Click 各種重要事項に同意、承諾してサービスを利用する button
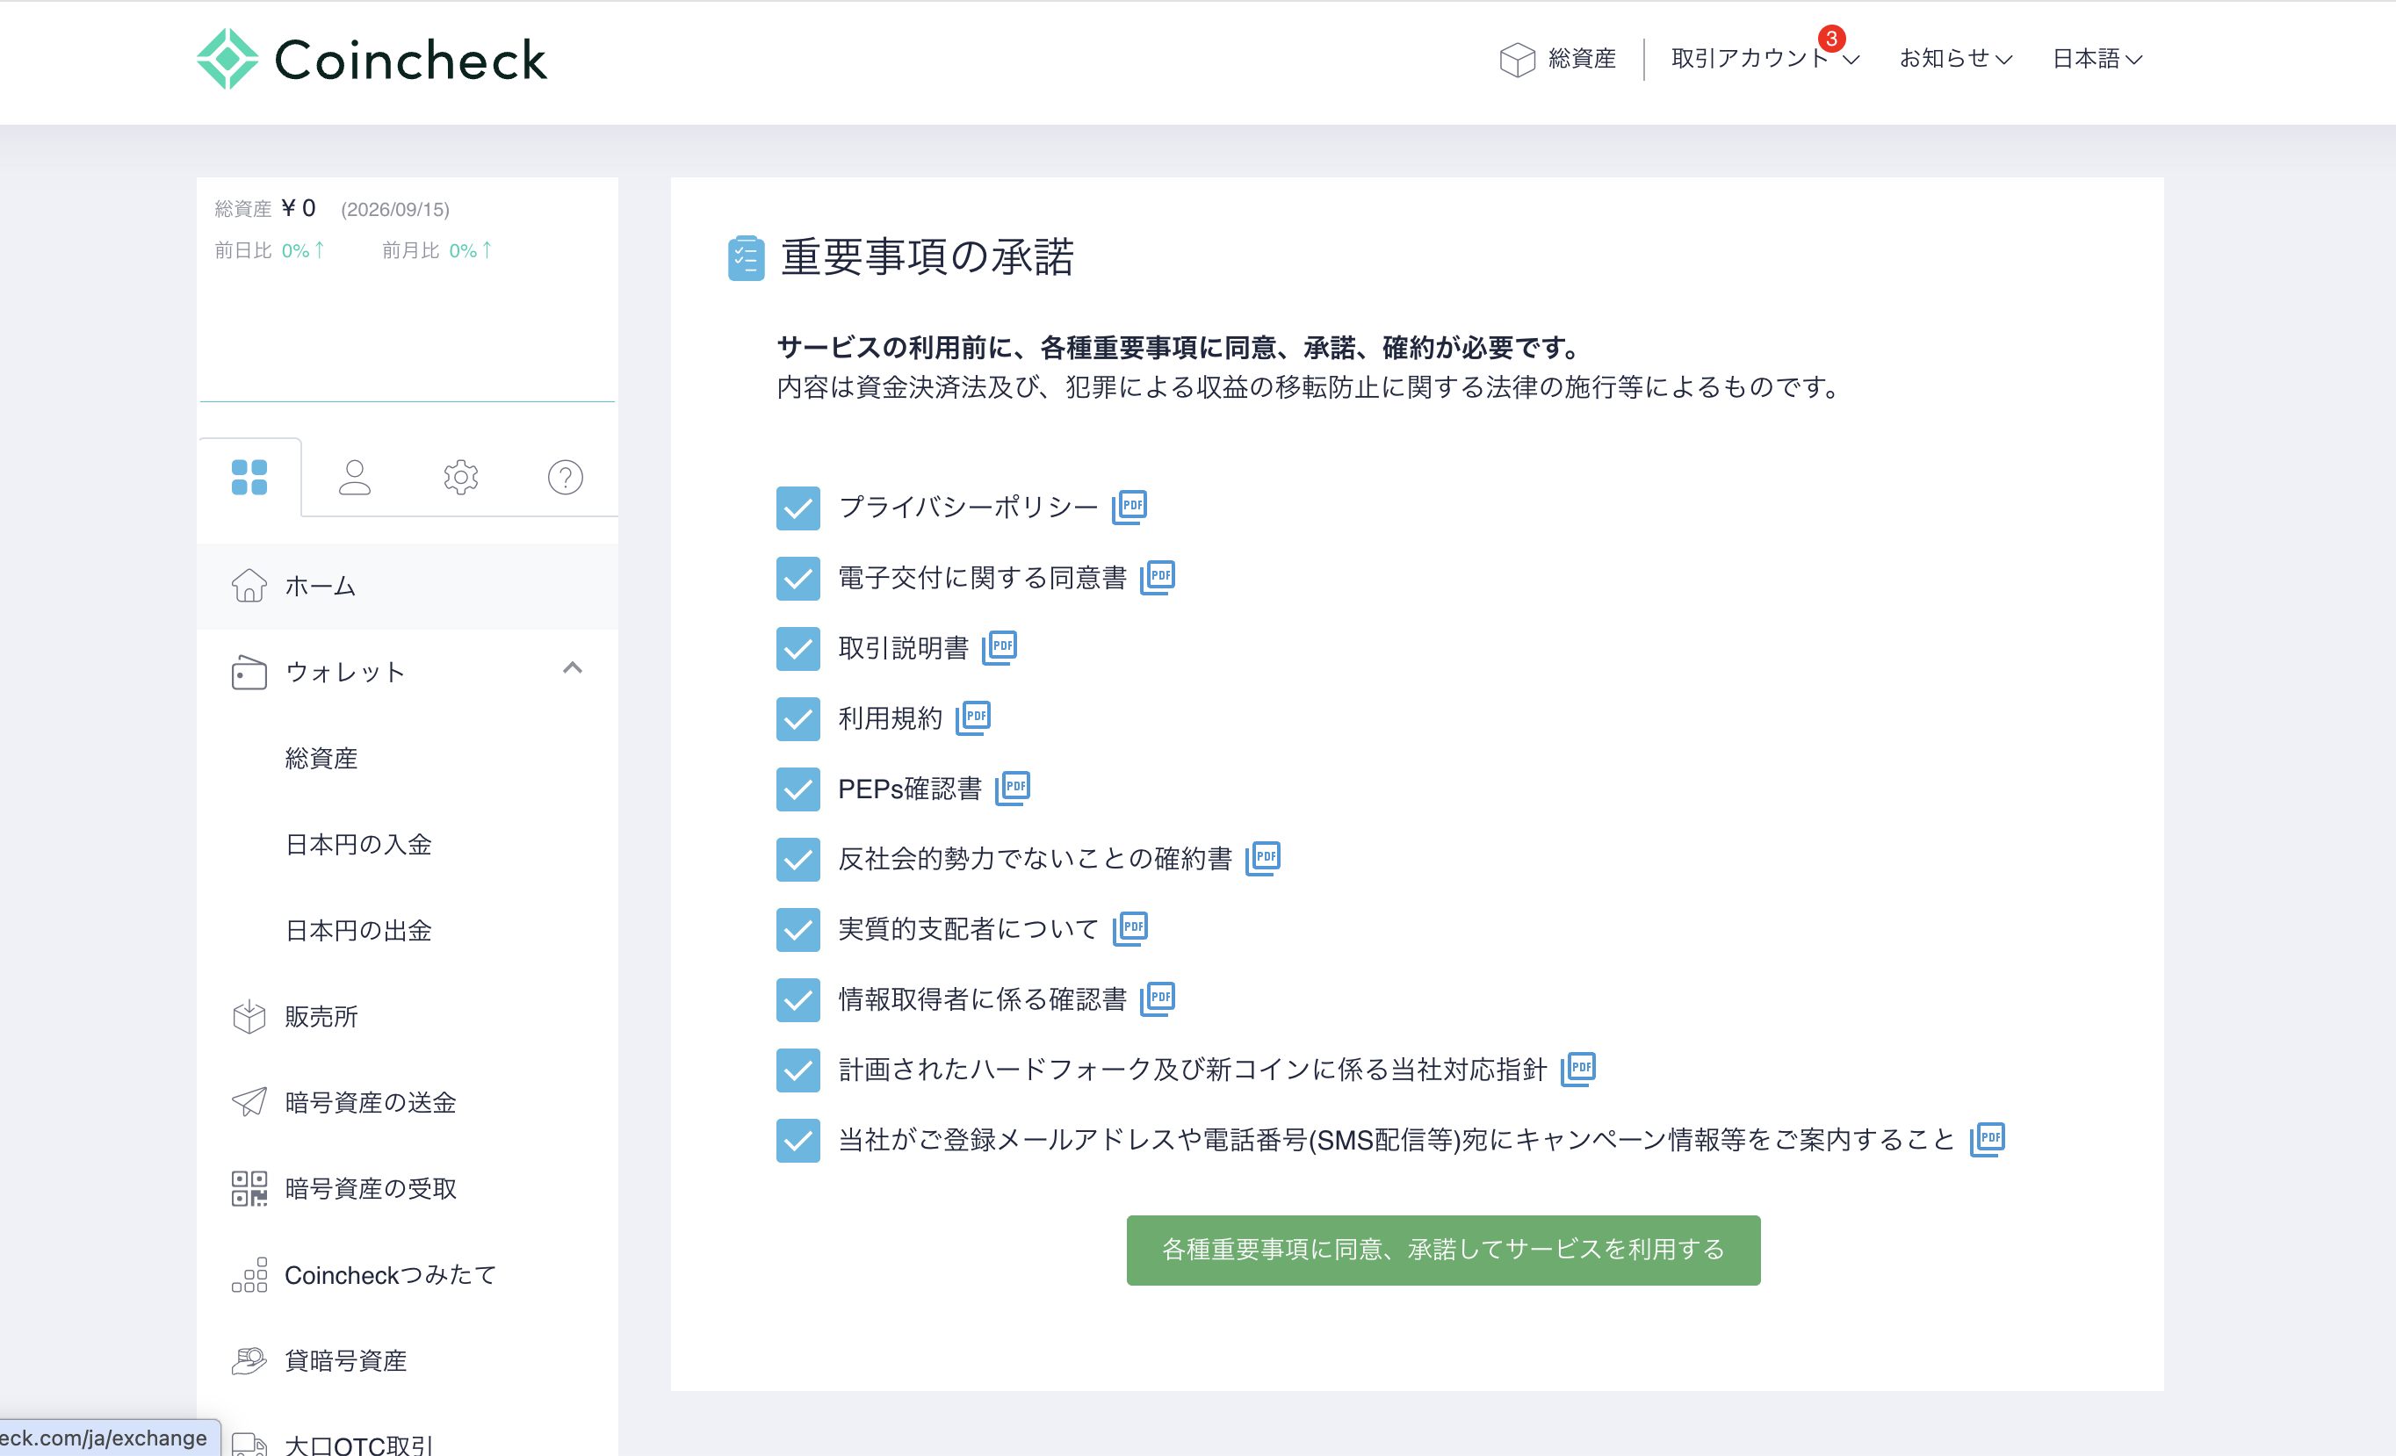The height and width of the screenshot is (1456, 2396). 1443,1250
